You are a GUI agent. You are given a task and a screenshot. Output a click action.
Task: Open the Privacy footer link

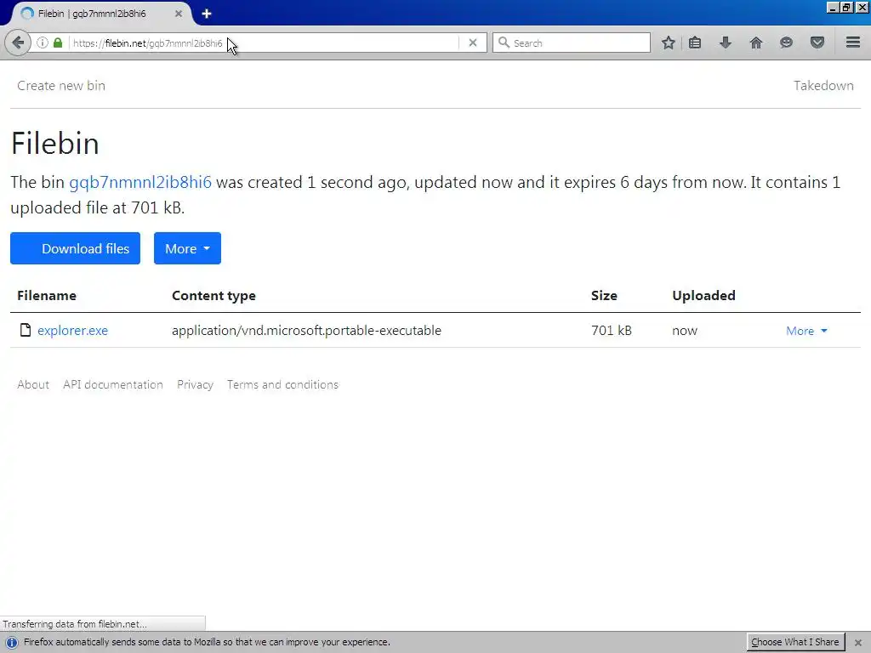(195, 385)
